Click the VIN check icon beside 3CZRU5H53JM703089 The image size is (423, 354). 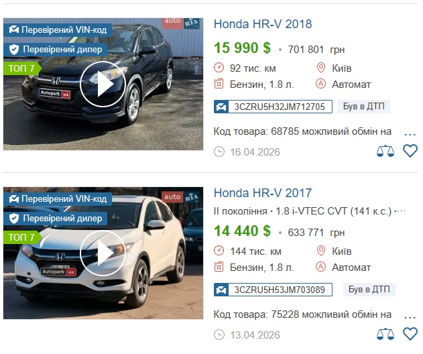[221, 290]
